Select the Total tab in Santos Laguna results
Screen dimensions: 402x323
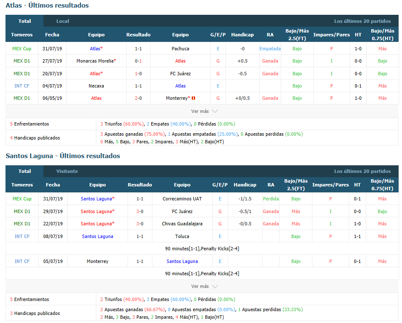(24, 171)
